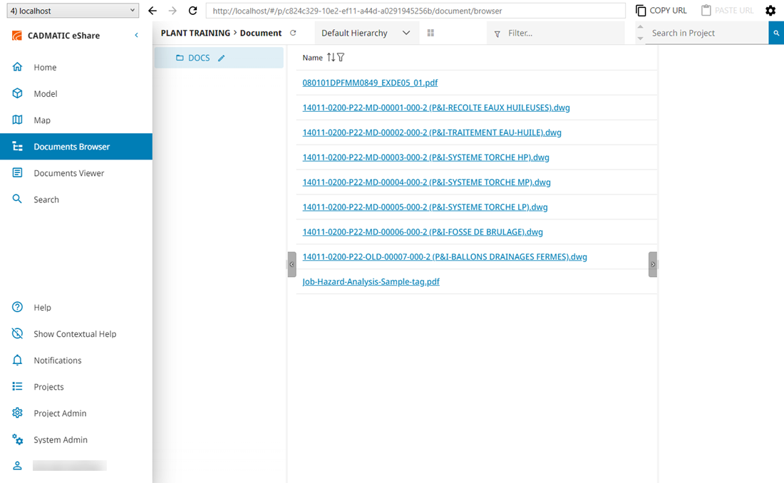Click the blue project search button
The image size is (784, 483).
[x=776, y=33]
